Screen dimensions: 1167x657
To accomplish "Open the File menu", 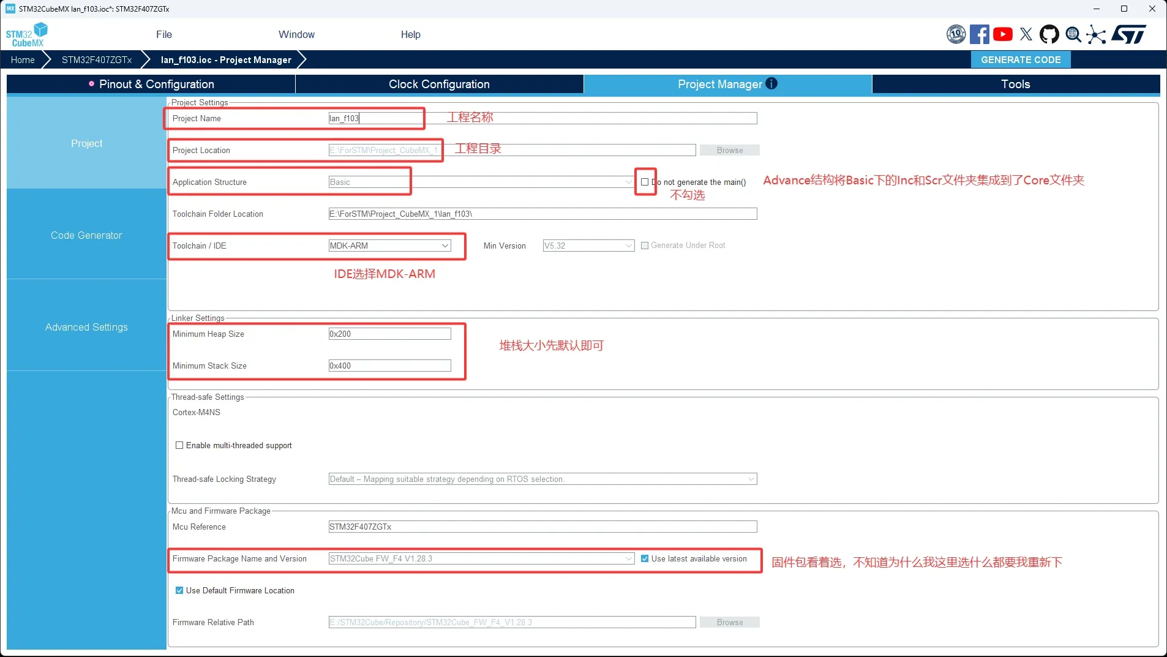I will coord(163,34).
